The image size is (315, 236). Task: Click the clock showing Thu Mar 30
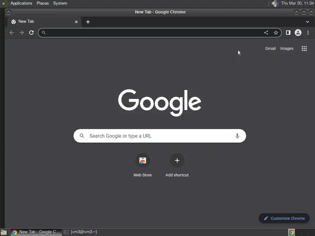click(297, 3)
